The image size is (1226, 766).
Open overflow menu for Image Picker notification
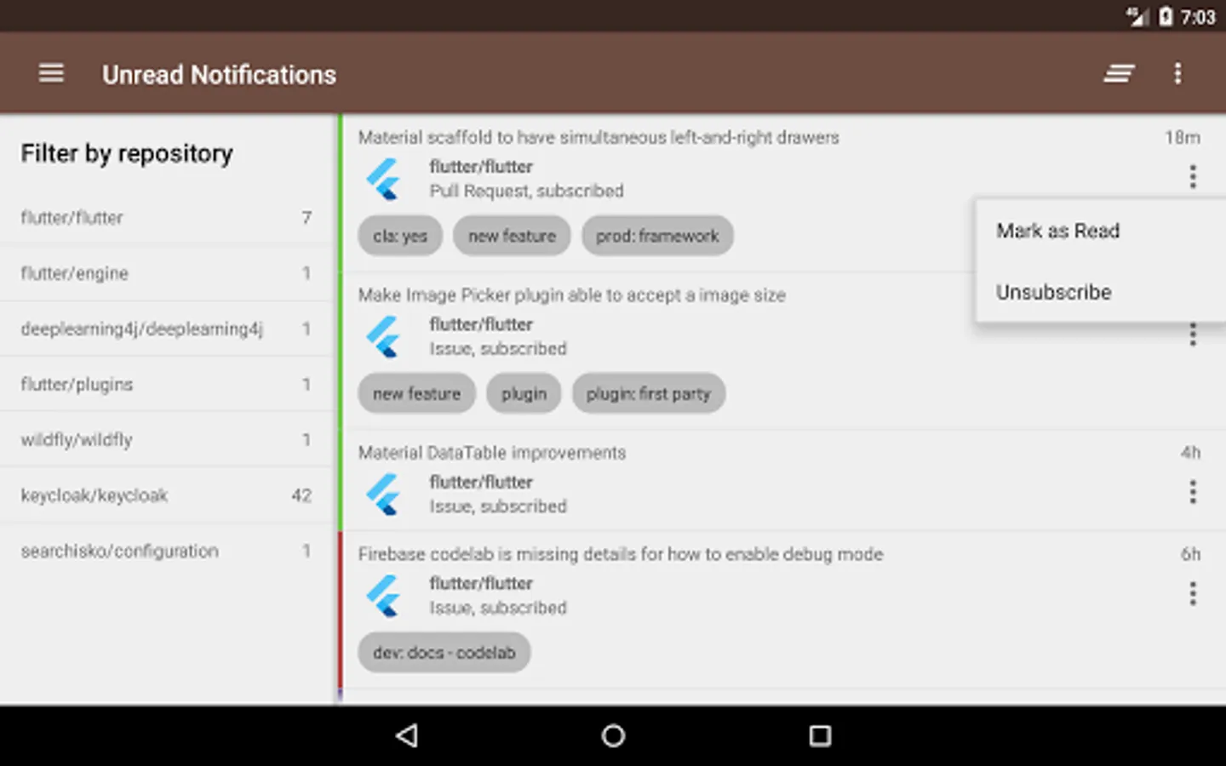1193,334
